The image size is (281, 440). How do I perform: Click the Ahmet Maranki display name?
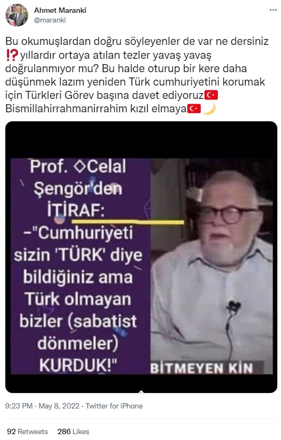(x=60, y=10)
